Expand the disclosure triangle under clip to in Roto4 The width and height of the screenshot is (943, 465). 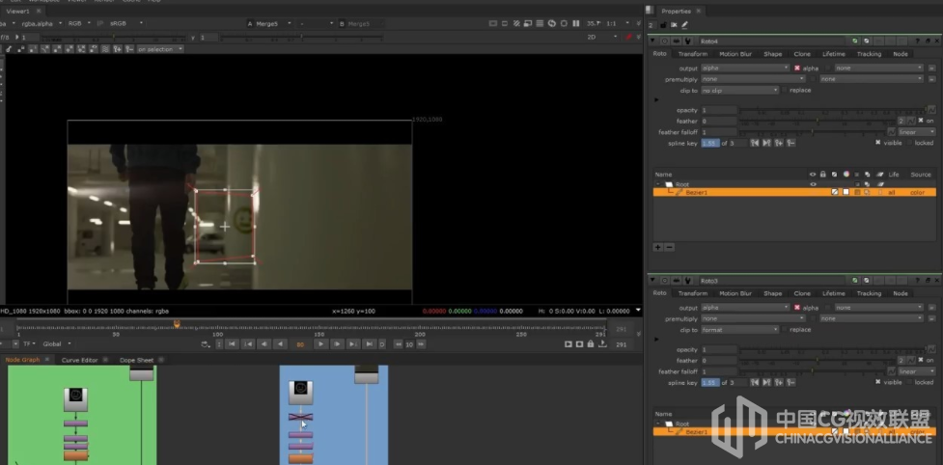pos(656,99)
